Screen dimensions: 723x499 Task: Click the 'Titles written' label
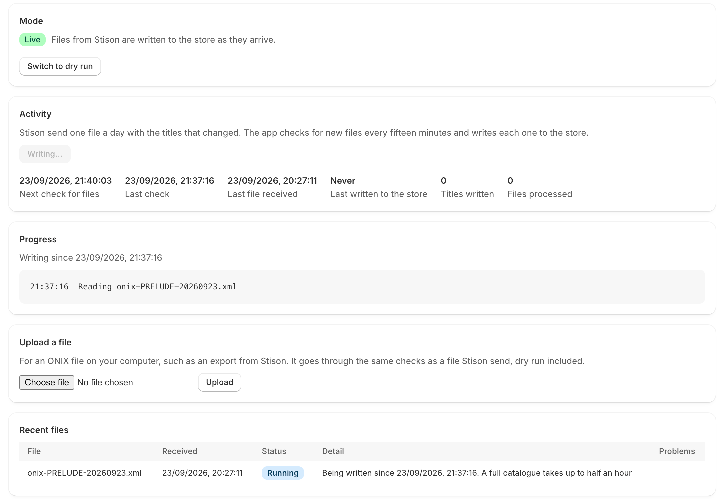click(x=467, y=194)
